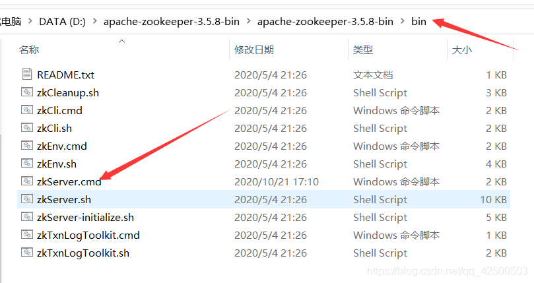Image resolution: width=534 pixels, height=283 pixels.
Task: Select the zkTxnLogToolkit.cmd file icon
Action: click(x=27, y=234)
